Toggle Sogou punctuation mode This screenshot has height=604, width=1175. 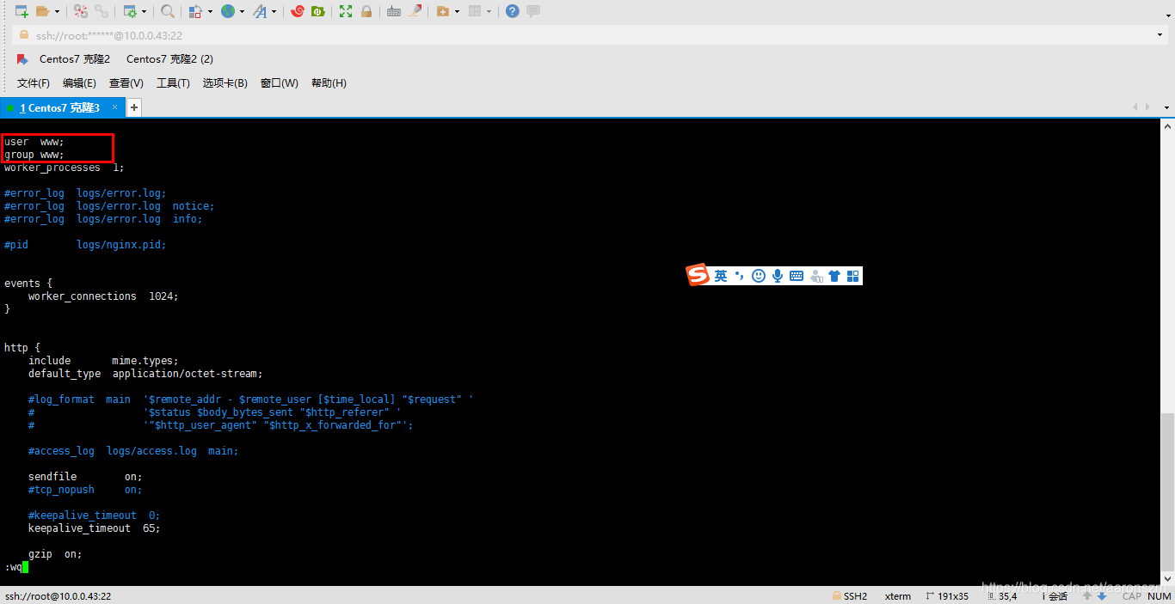739,276
